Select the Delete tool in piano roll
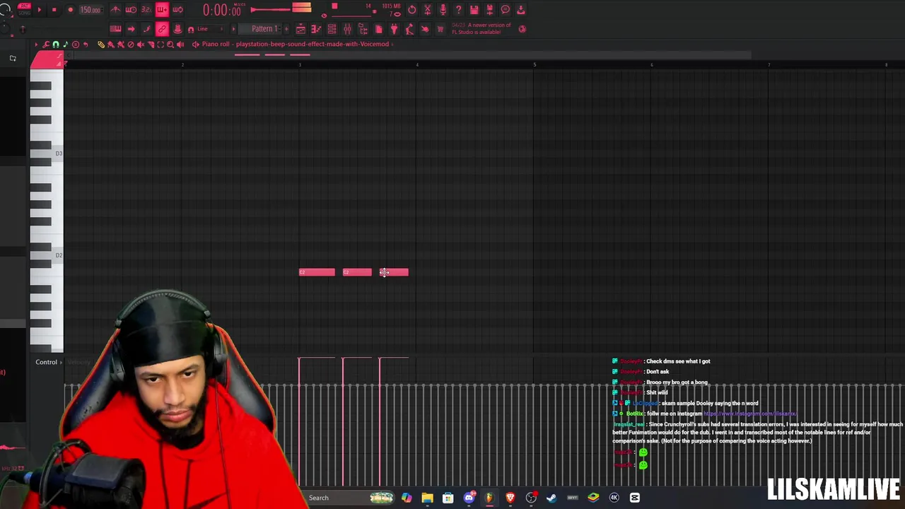Screen dimensions: 905x509 131,45
